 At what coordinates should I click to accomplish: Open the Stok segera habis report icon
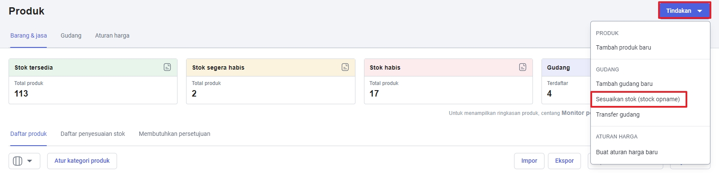click(x=345, y=67)
